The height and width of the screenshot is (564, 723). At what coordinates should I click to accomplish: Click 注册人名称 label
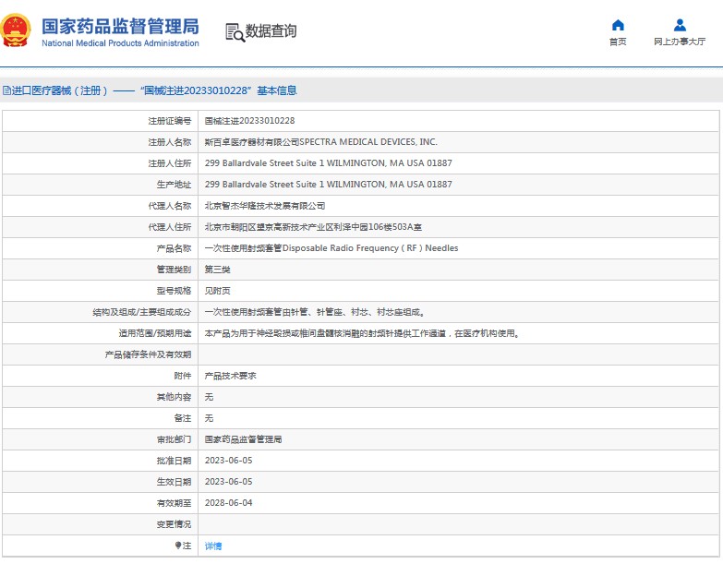tap(169, 142)
